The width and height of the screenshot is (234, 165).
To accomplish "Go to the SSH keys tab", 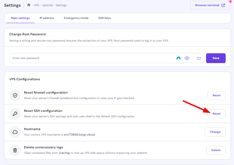I will click(104, 18).
